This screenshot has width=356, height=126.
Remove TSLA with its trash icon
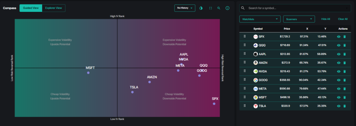[x=345, y=106]
